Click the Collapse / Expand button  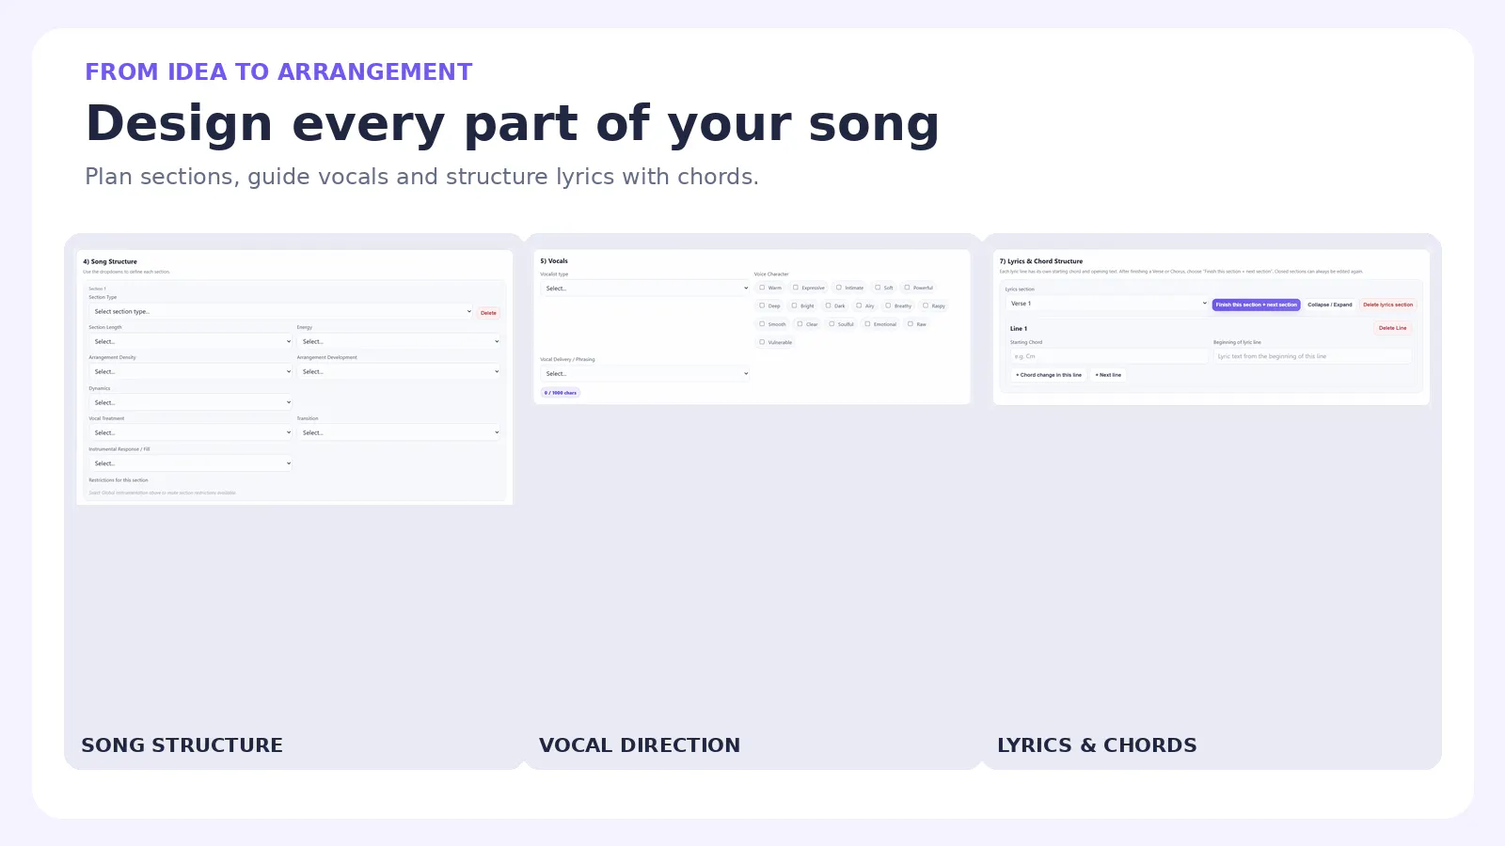[x=1329, y=305]
